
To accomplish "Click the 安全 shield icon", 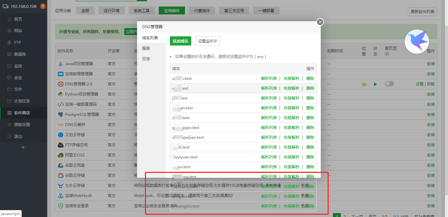I will tap(10, 78).
